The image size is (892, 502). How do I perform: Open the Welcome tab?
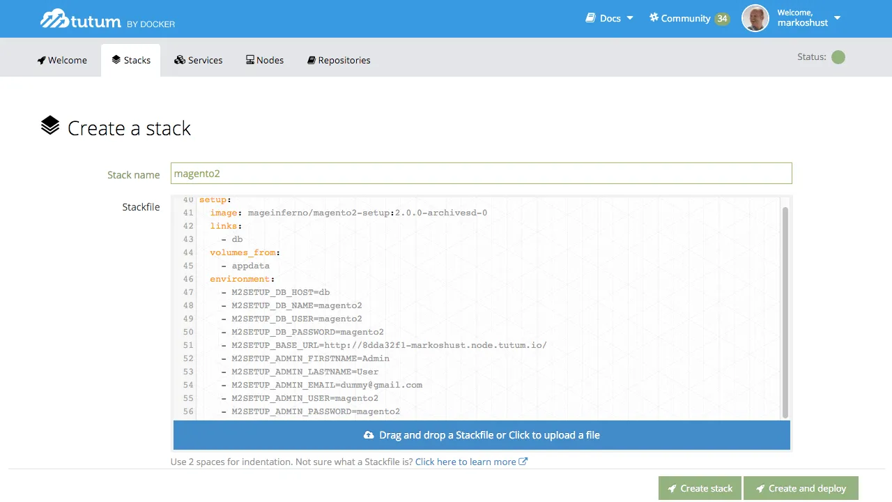(62, 60)
